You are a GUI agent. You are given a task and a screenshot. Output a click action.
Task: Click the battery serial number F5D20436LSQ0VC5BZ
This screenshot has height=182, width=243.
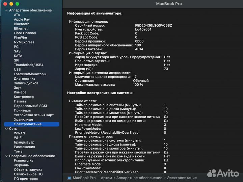pos(154,25)
